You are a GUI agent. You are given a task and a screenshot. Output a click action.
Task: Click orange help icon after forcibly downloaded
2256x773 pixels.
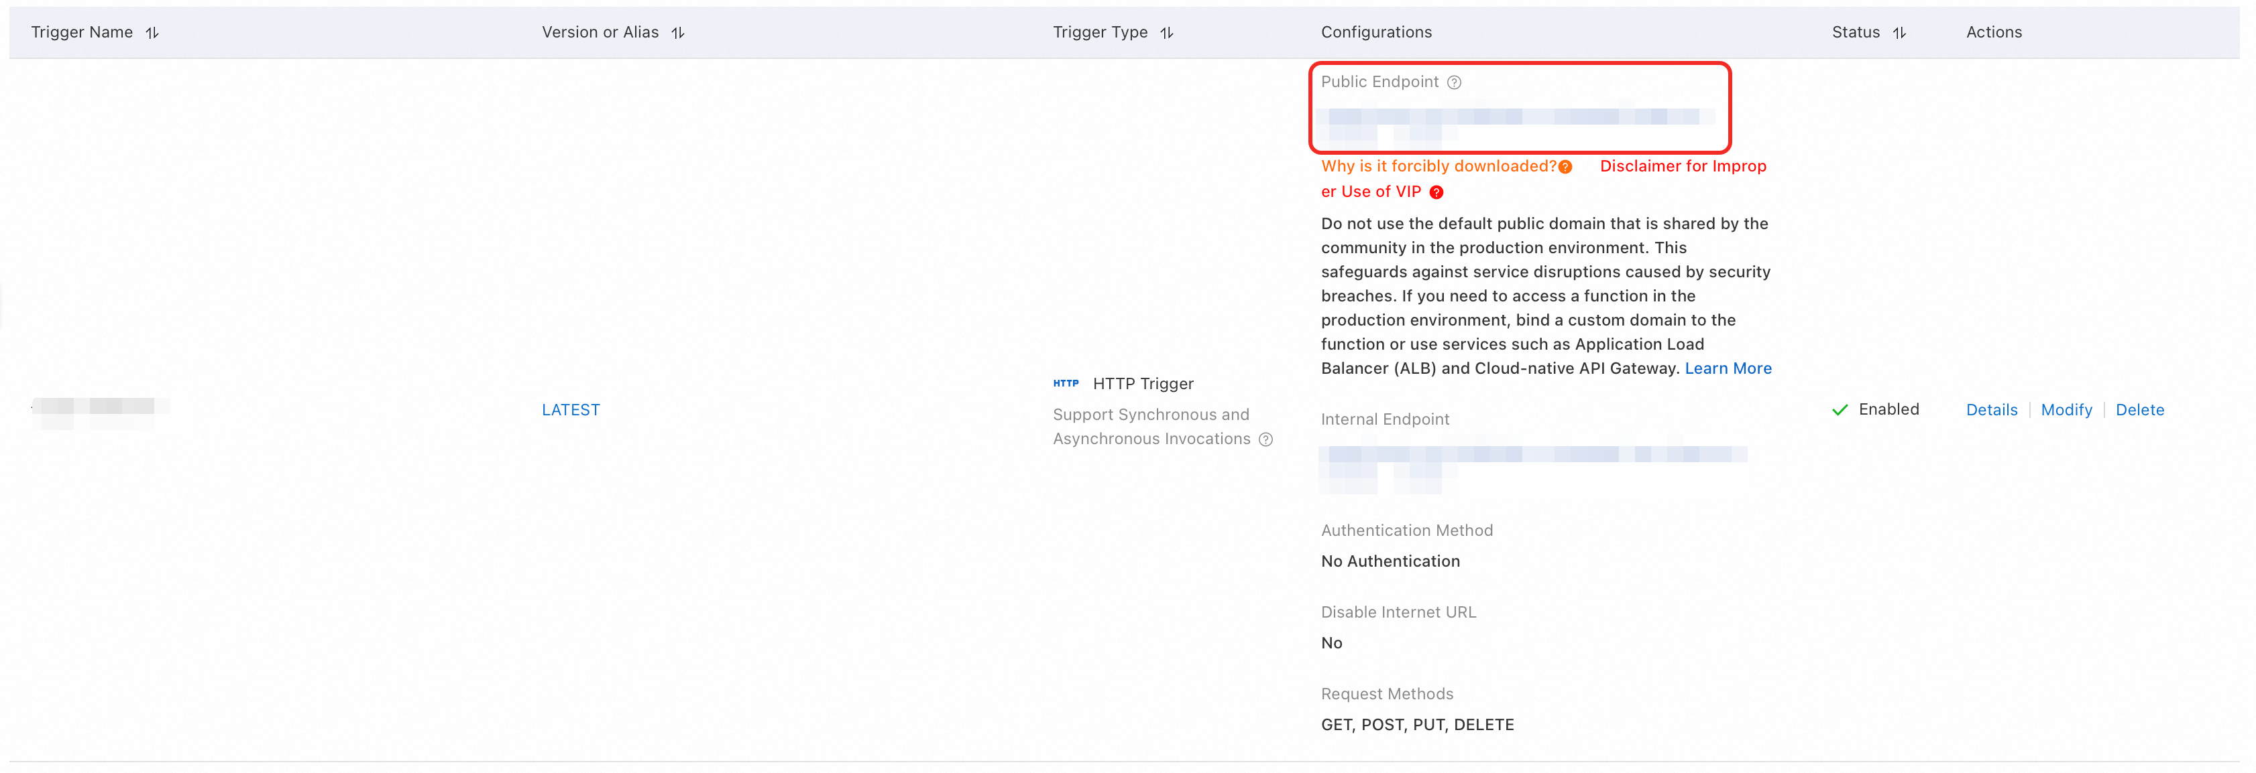click(x=1565, y=167)
